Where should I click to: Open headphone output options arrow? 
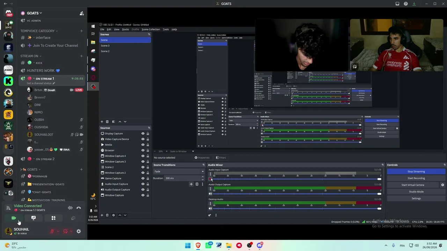(x=71, y=231)
